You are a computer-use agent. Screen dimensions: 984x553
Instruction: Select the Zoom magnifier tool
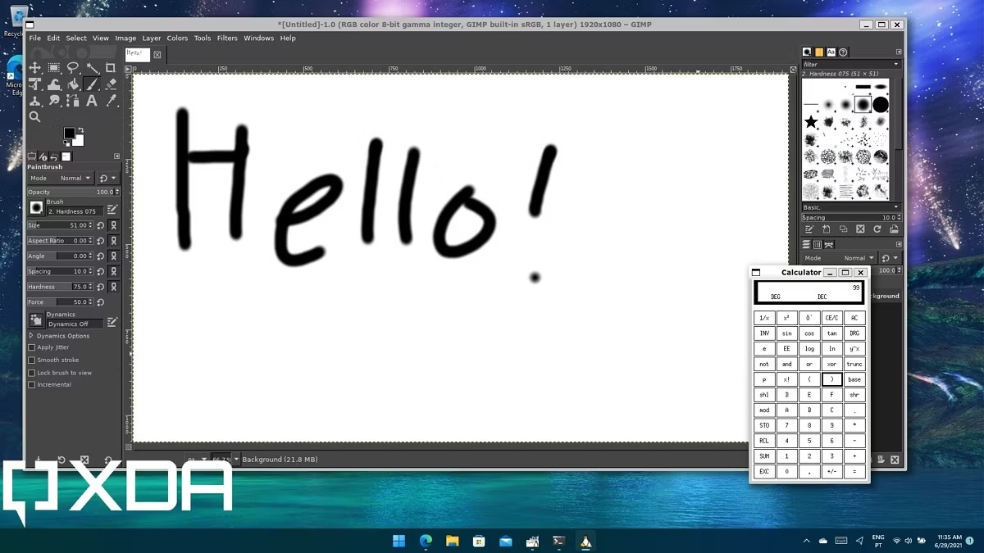pos(34,117)
